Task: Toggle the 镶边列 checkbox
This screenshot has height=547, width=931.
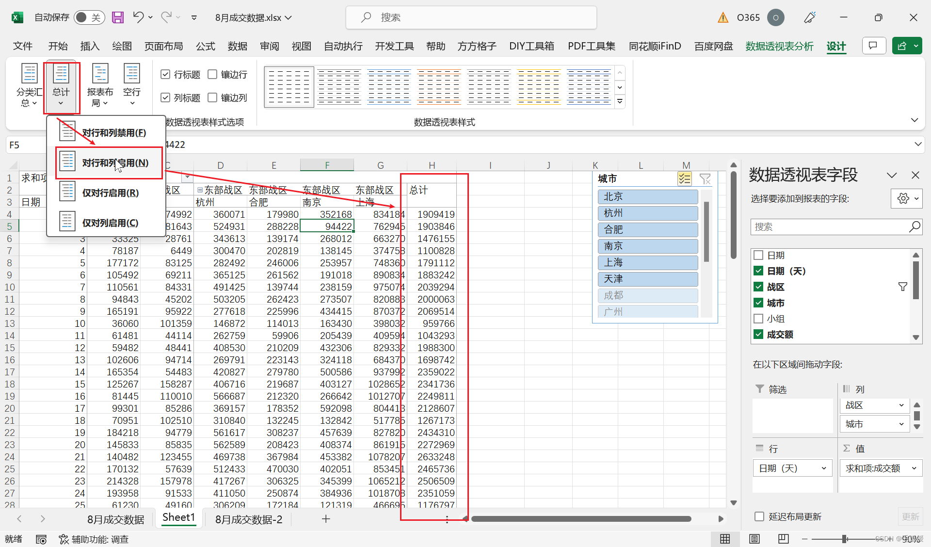Action: [x=212, y=97]
